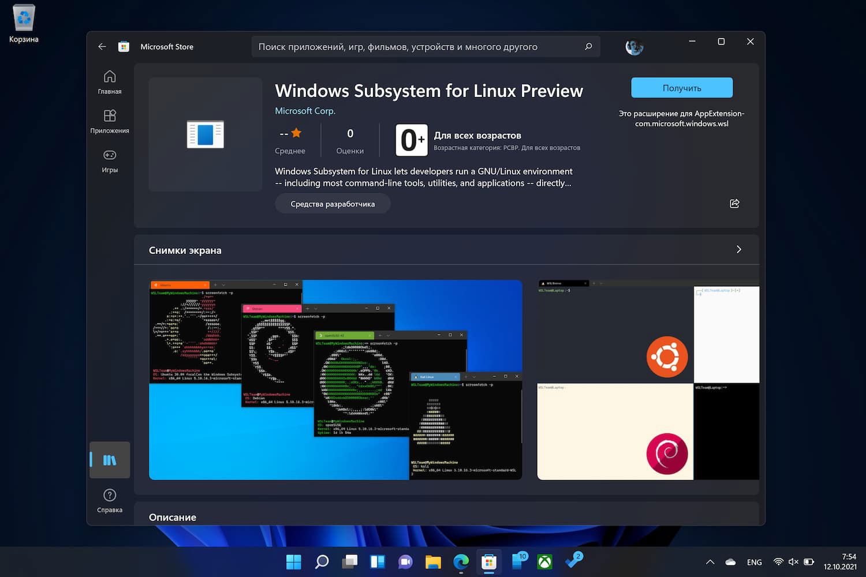Go back using the Store back arrow
This screenshot has width=866, height=577.
coord(102,47)
